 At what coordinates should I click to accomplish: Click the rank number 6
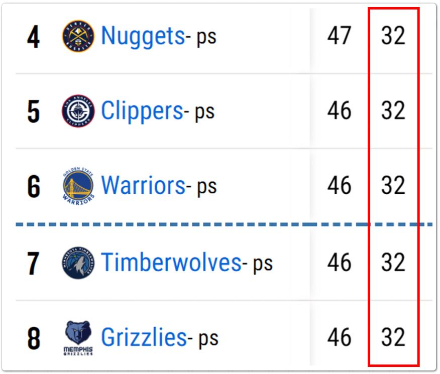[34, 186]
